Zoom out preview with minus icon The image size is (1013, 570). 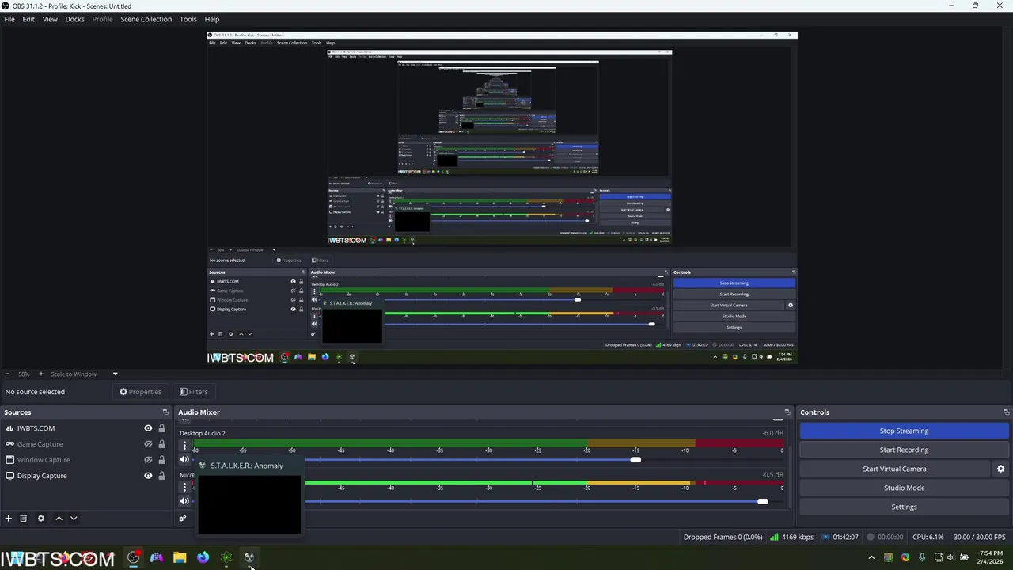click(7, 374)
